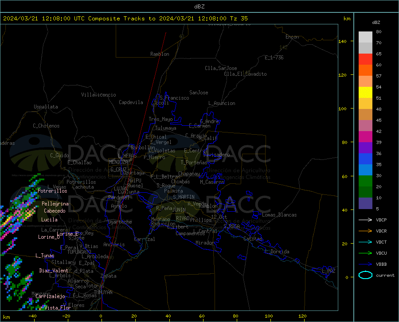
Task: Click the 'Cabecedo' pink label
Action: coord(55,211)
